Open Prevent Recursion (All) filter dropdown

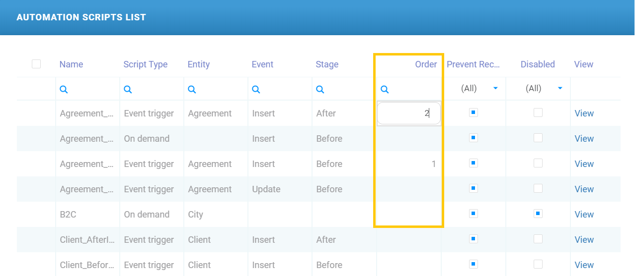click(495, 89)
